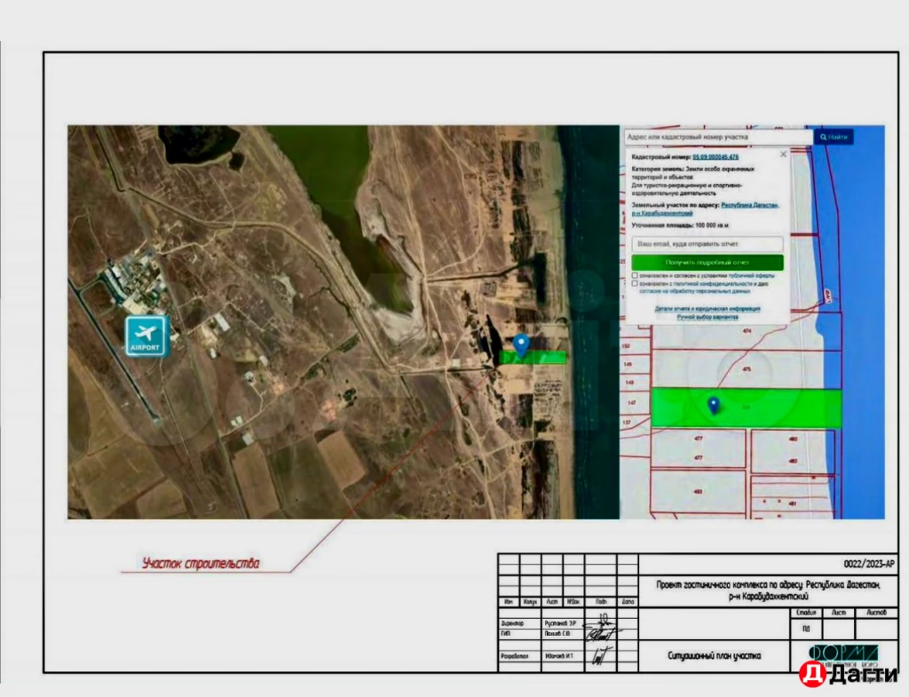Check the privacy policy consent checkbox
Screen dimensions: 909x697
click(635, 284)
